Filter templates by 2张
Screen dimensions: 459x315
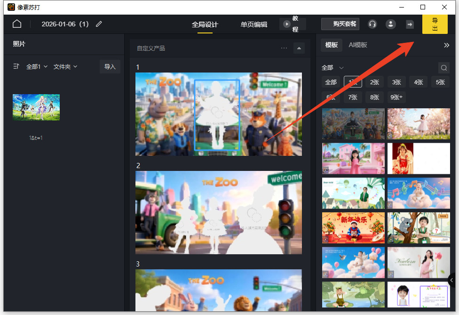pos(375,82)
